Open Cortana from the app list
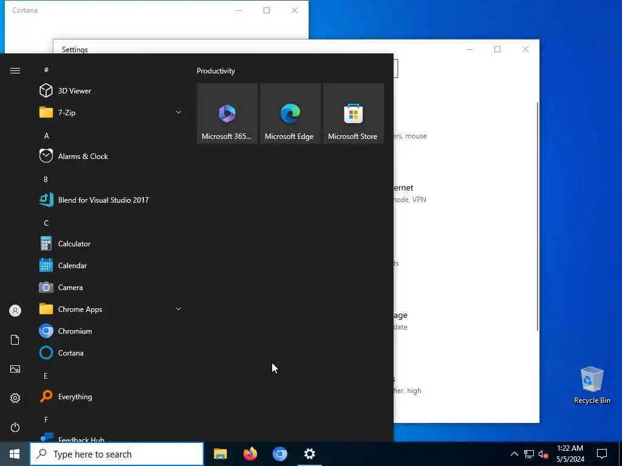Screen dimensions: 622x466 111,353
